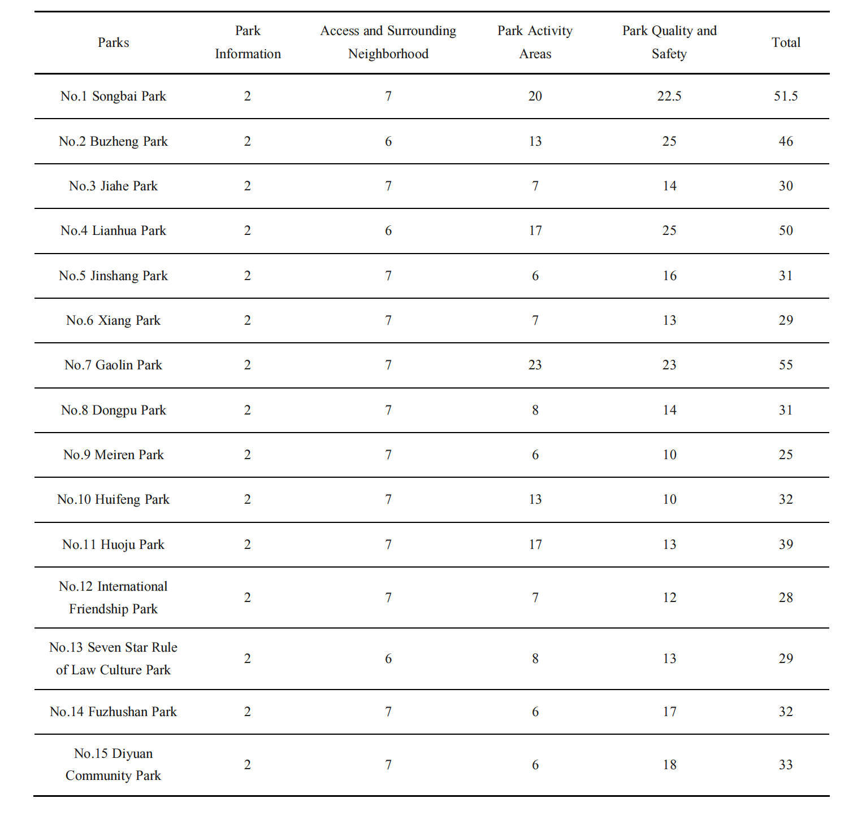Click No.13 Seven Star Rule of Law Culture Park
Image resolution: width=866 pixels, height=820 pixels.
113,658
